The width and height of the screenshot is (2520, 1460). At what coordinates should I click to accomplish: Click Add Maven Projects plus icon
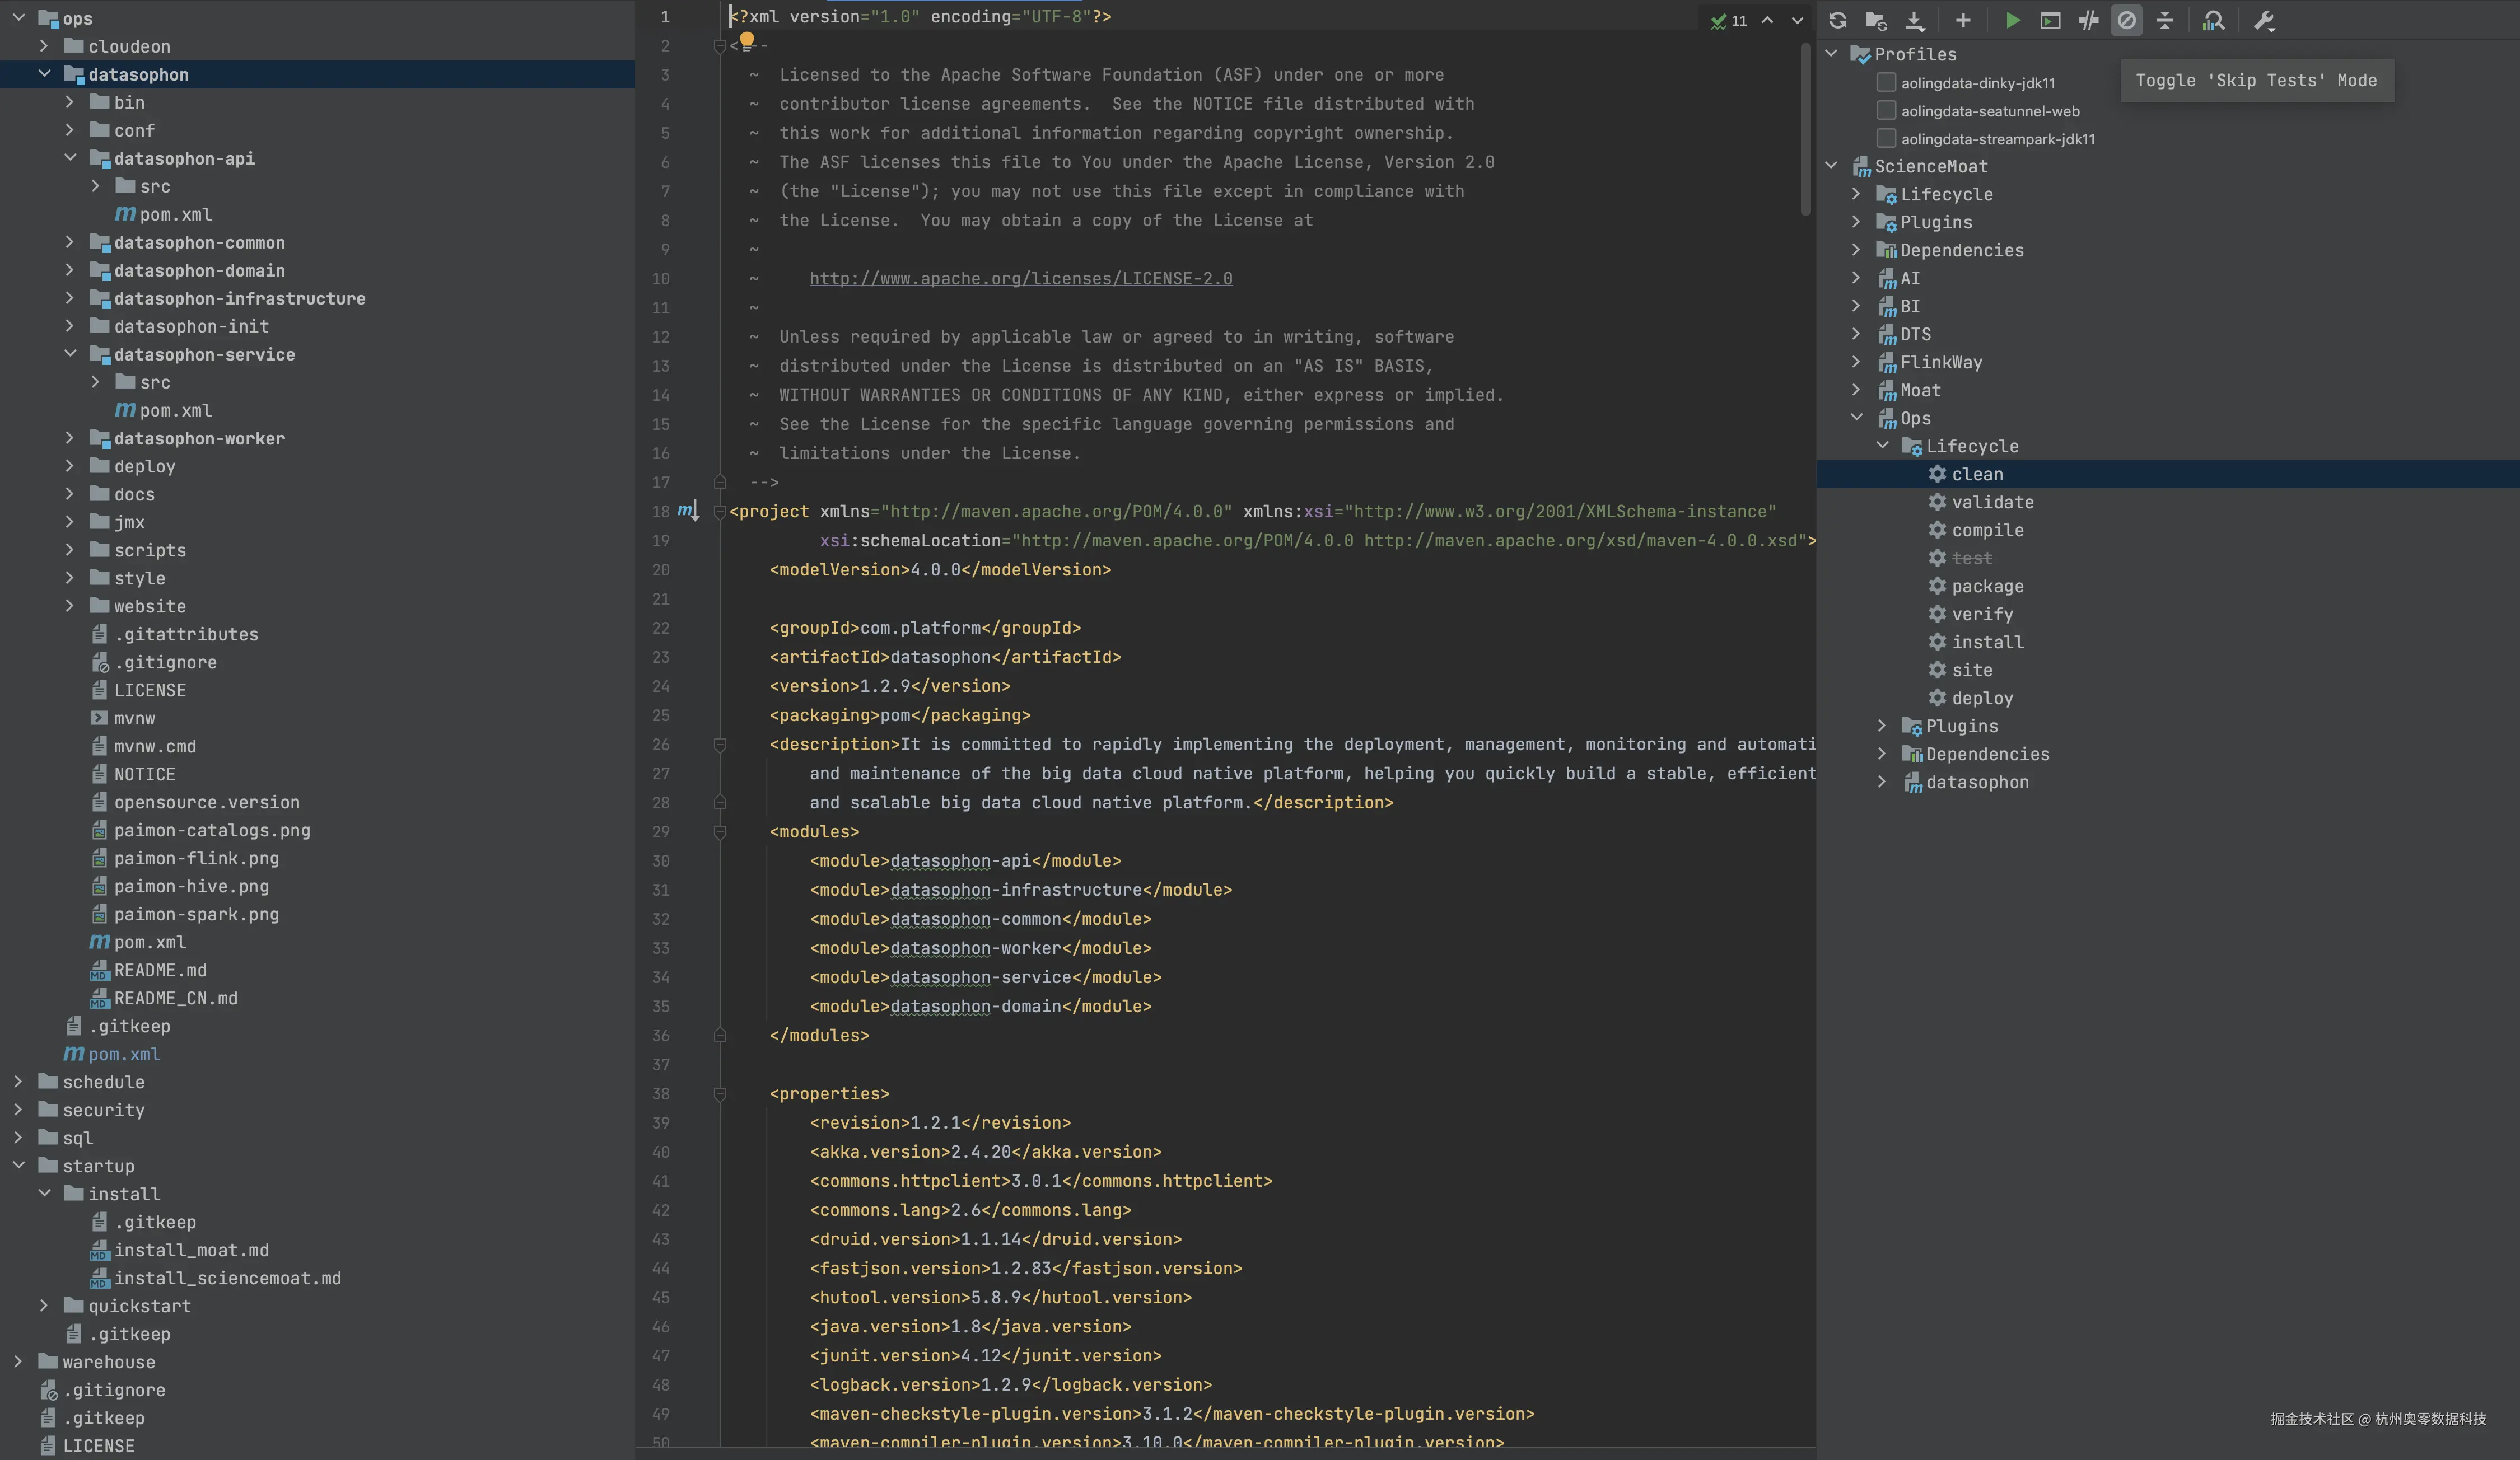tap(1962, 20)
